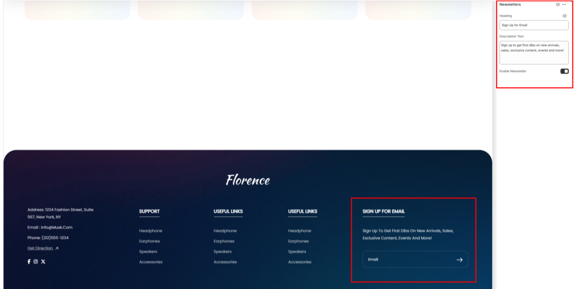
Task: Open the Accessories link under Support
Action: [x=151, y=262]
